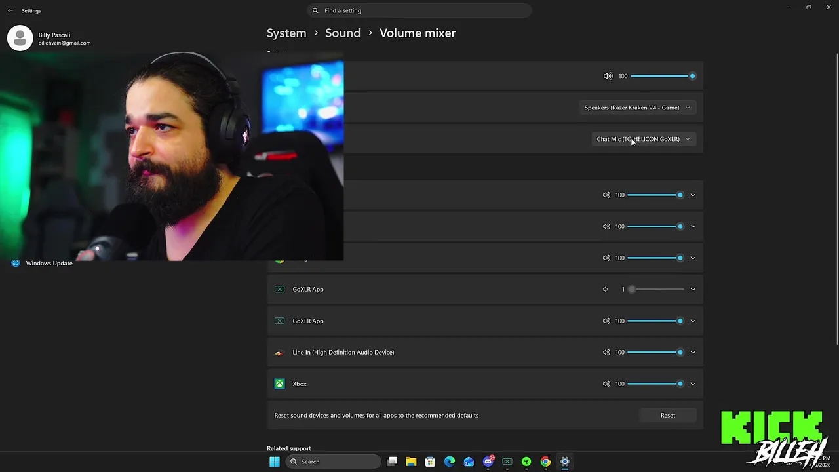839x472 pixels.
Task: Go back with the Settings back arrow
Action: tap(10, 10)
